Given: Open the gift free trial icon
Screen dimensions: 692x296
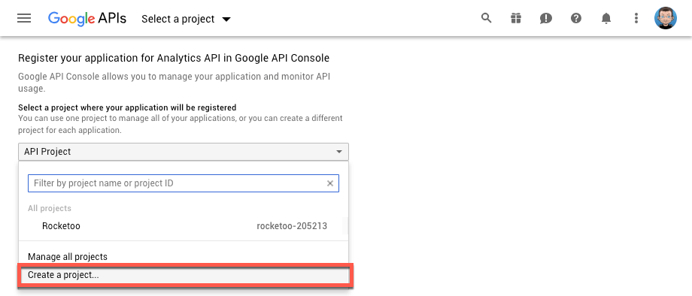Looking at the screenshot, I should 516,18.
